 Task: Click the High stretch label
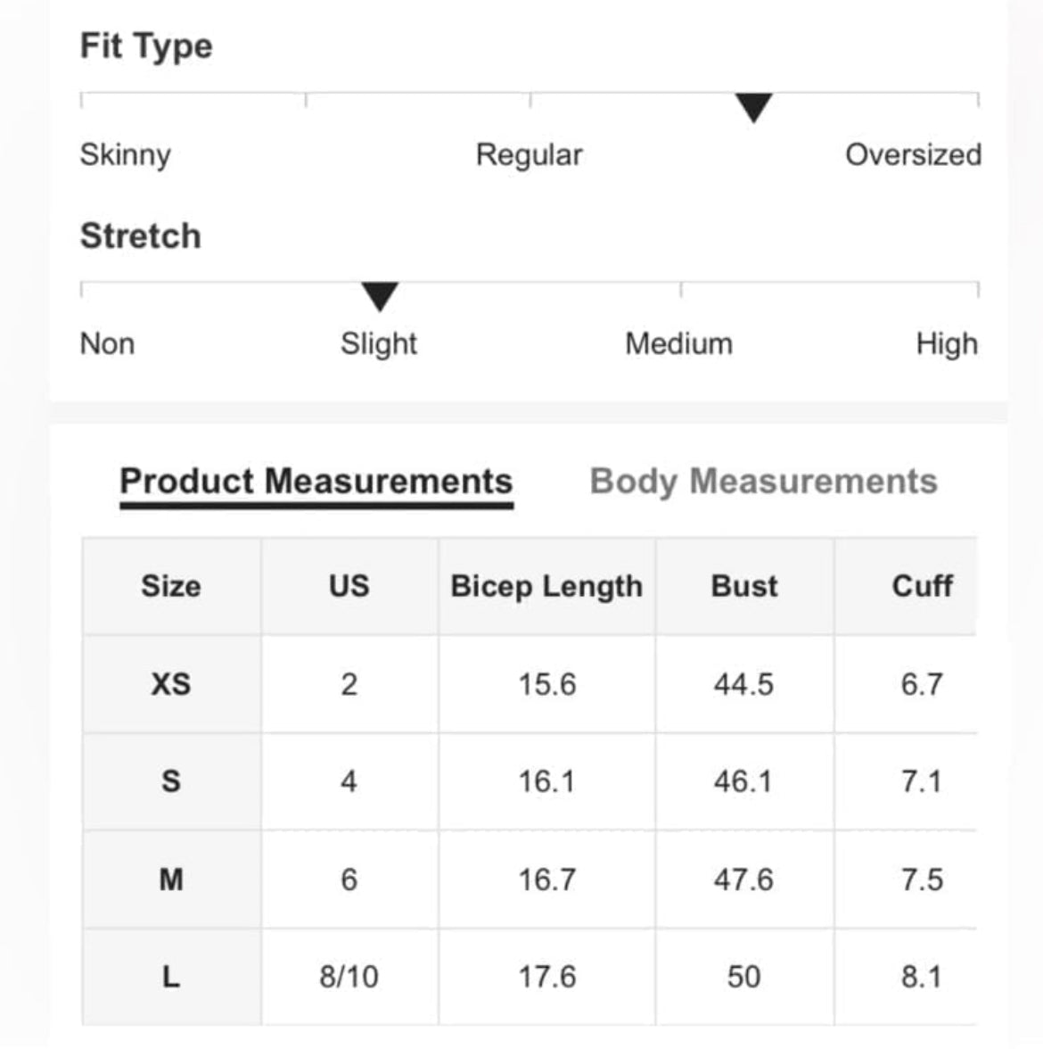point(947,344)
